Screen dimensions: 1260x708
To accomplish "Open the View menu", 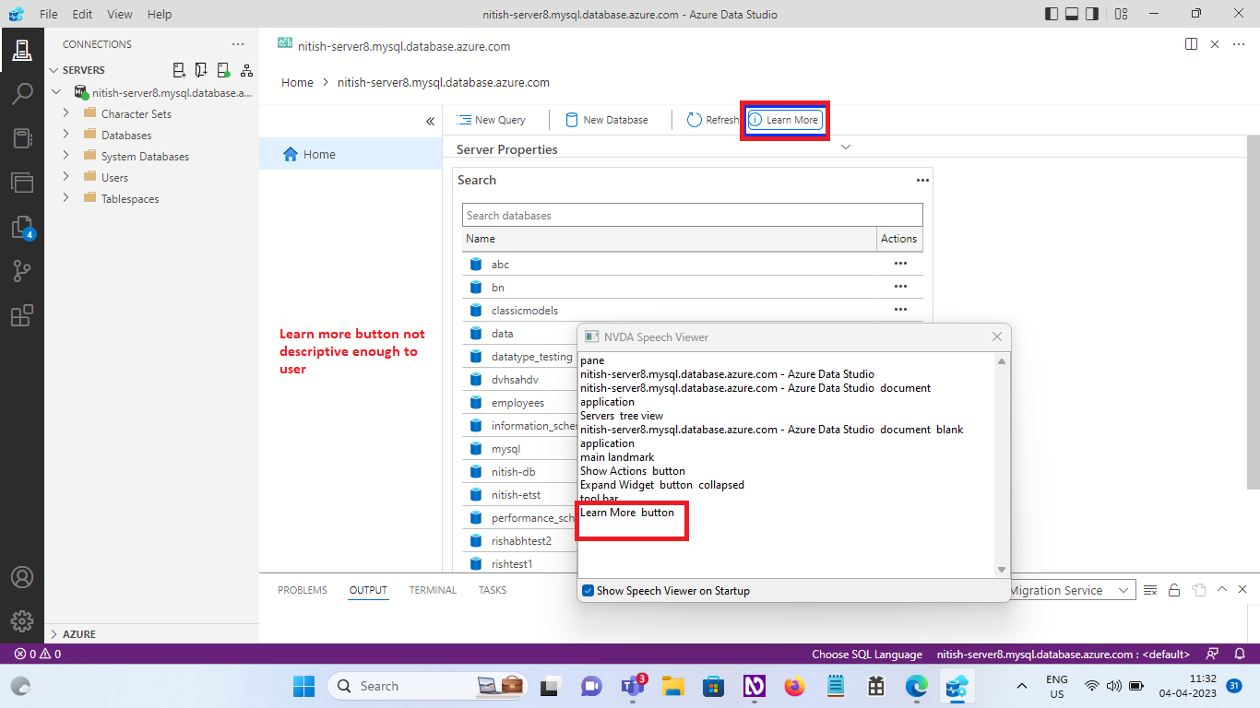I will point(120,14).
